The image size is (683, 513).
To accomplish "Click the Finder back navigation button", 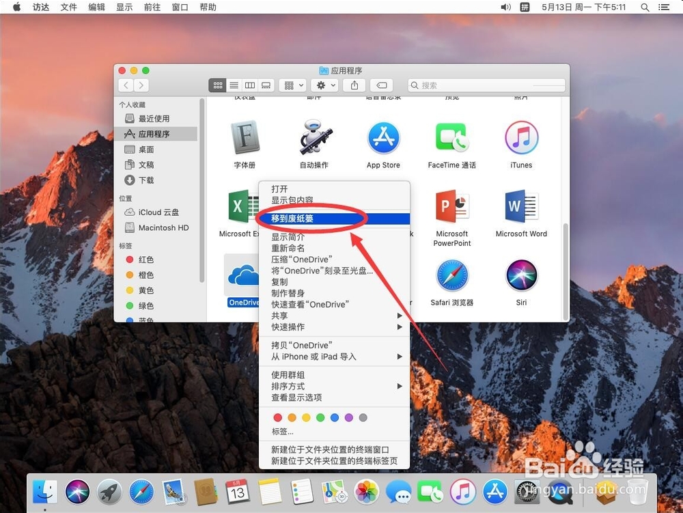I will point(126,85).
